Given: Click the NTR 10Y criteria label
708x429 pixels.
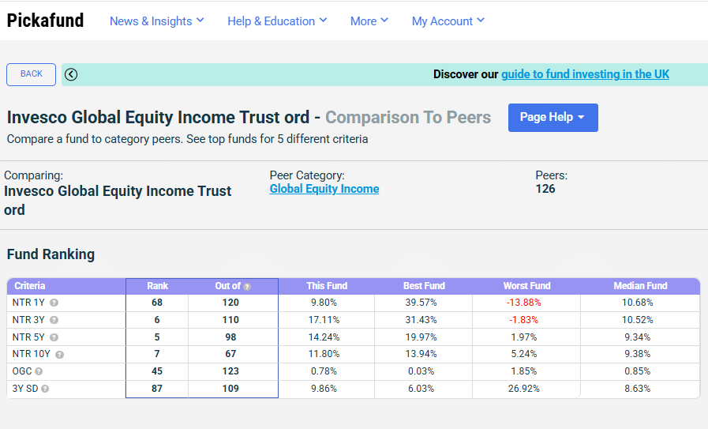Looking at the screenshot, I should [x=31, y=354].
